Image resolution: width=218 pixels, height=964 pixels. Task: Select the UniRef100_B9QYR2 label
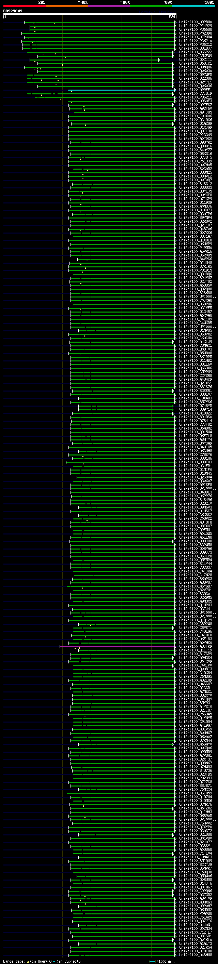coord(195,142)
